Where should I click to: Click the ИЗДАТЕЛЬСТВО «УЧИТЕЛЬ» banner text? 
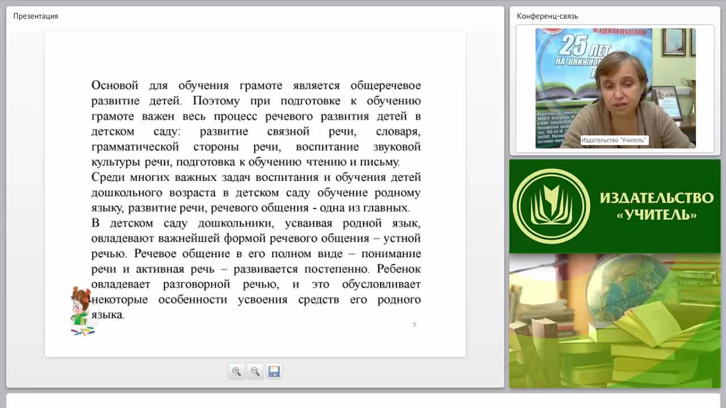(x=657, y=206)
